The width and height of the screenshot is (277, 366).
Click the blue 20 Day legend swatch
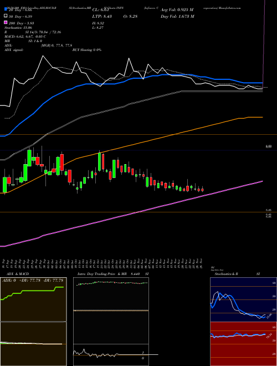6,10
